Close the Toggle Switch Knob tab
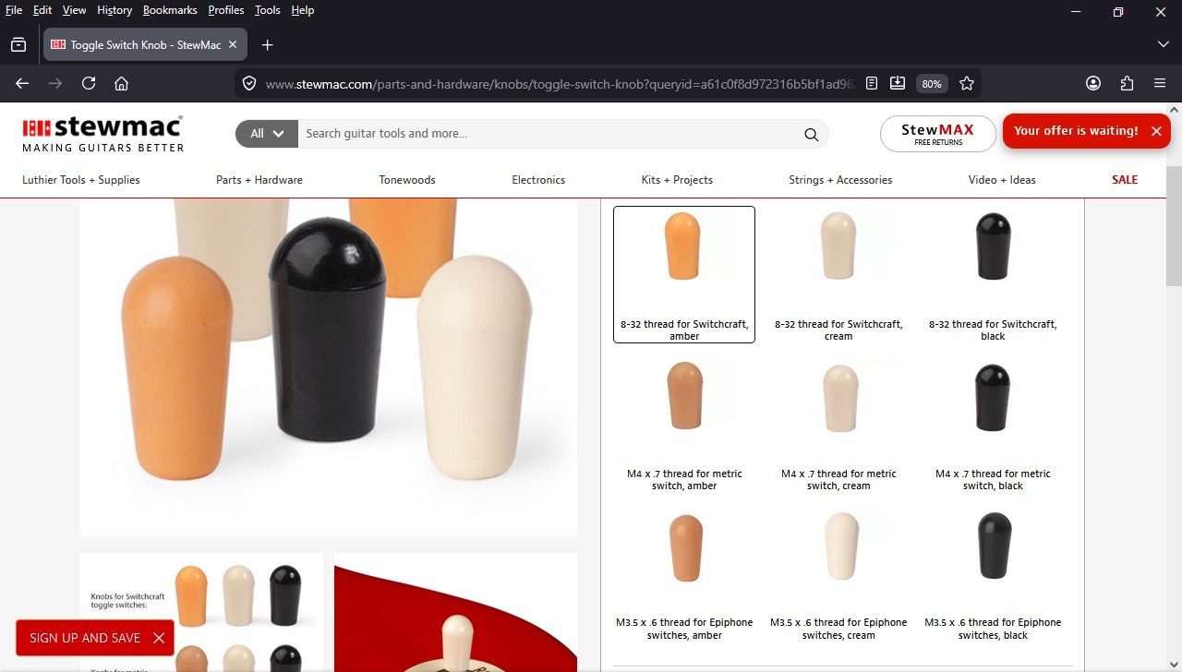1182x672 pixels. pos(233,44)
